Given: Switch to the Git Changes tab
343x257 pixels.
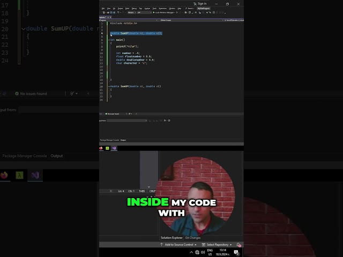Looking at the screenshot, I should click(x=193, y=238).
